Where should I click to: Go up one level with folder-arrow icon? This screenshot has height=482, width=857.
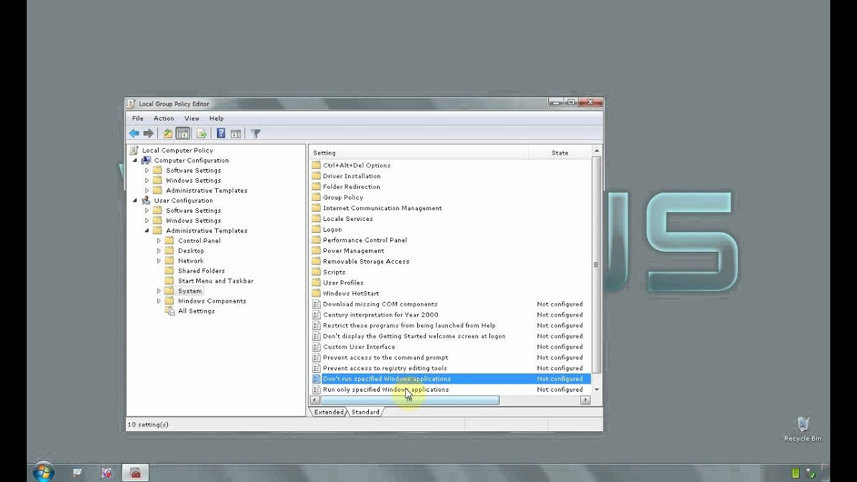(x=168, y=134)
